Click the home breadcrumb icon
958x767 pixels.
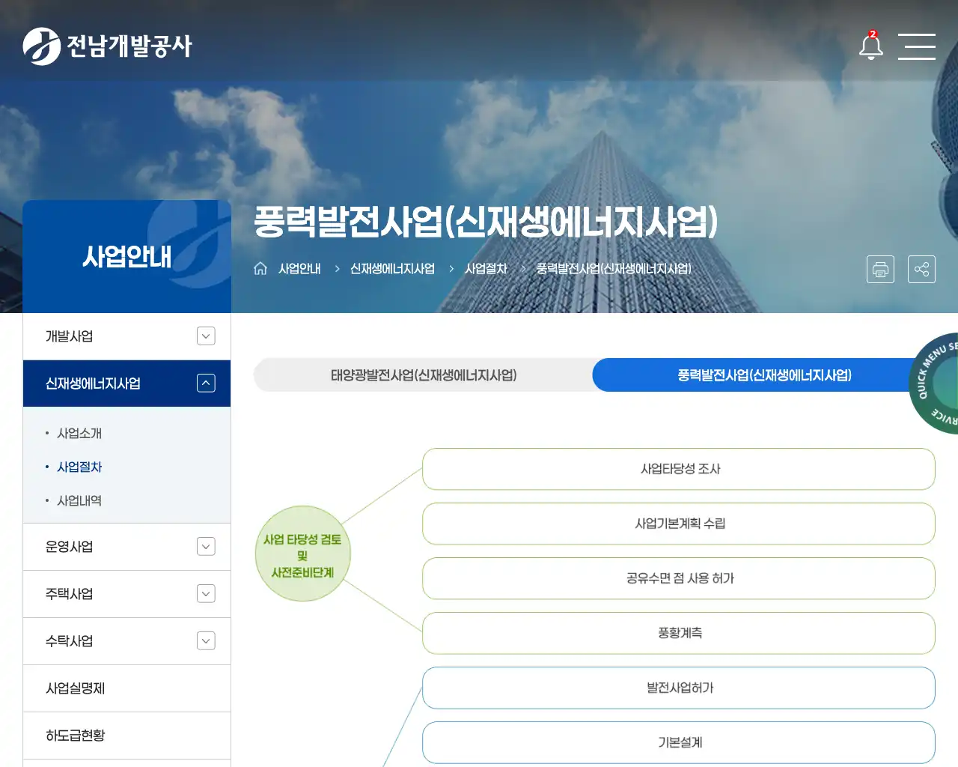click(x=260, y=268)
